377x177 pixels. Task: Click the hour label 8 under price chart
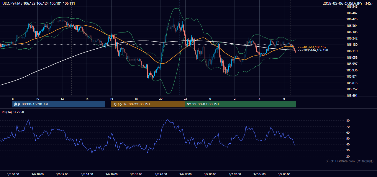(x=13, y=99)
